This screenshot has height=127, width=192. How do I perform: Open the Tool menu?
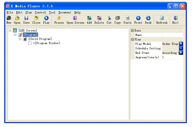click(x=52, y=12)
